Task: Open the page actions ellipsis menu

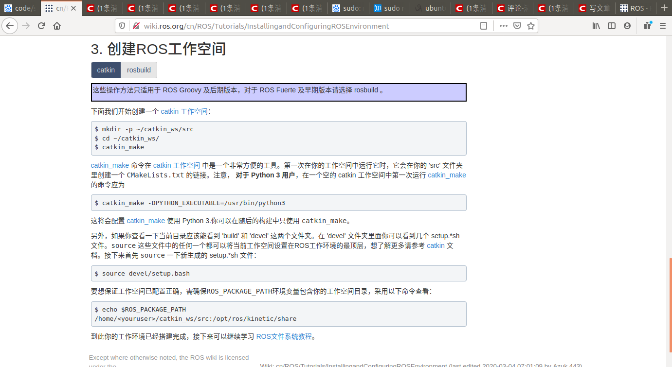Action: (x=503, y=26)
